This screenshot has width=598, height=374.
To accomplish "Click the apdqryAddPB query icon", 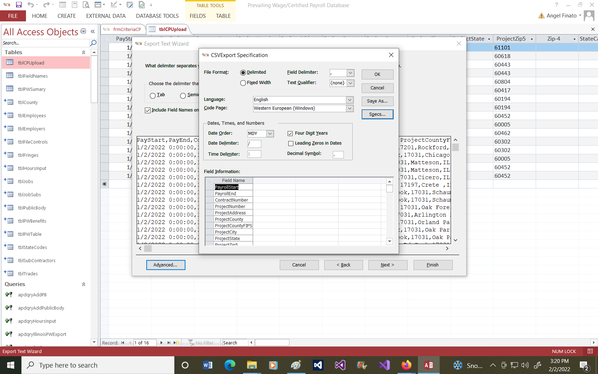I will coord(9,295).
